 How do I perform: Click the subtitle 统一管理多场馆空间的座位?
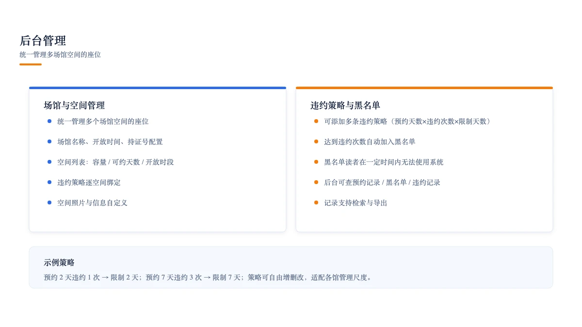tap(60, 55)
